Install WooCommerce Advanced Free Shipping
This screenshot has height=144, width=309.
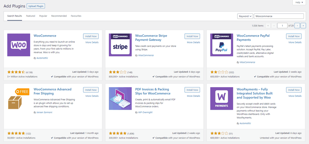(91, 90)
